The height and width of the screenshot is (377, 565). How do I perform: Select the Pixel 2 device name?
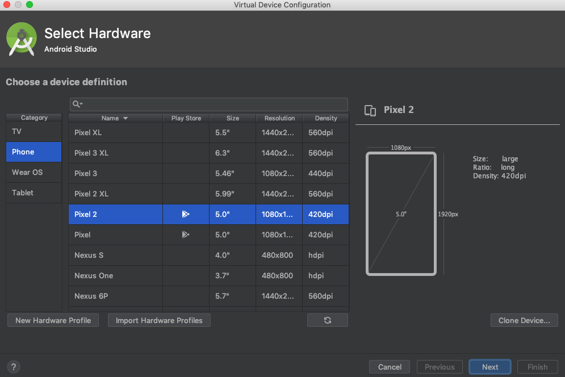[x=85, y=214]
